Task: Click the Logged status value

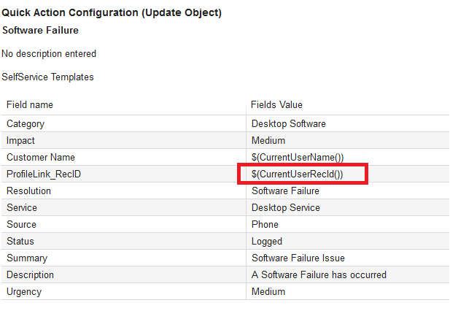Action: [x=267, y=241]
